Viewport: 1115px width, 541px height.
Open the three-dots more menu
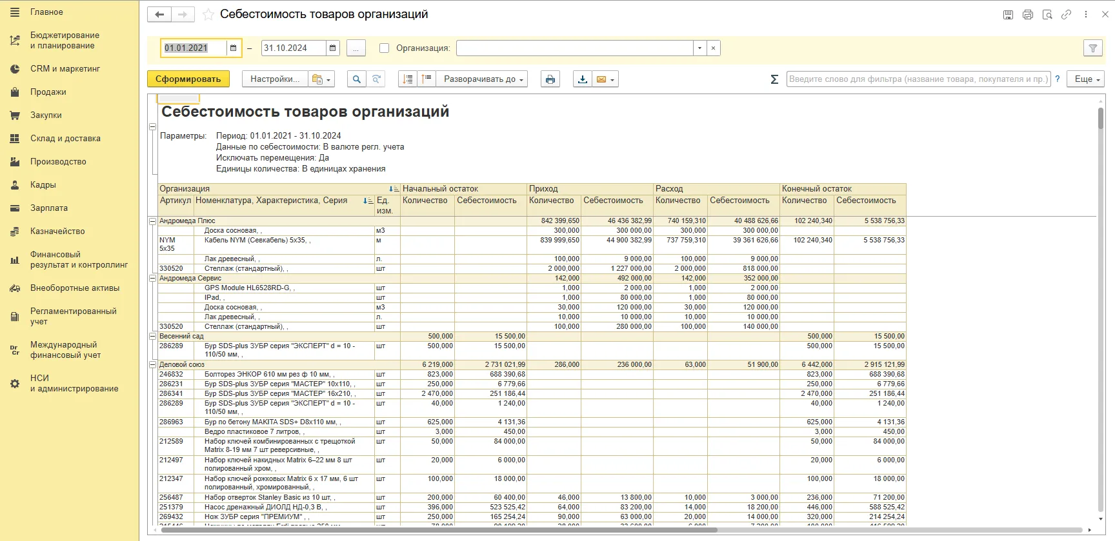(x=1086, y=14)
